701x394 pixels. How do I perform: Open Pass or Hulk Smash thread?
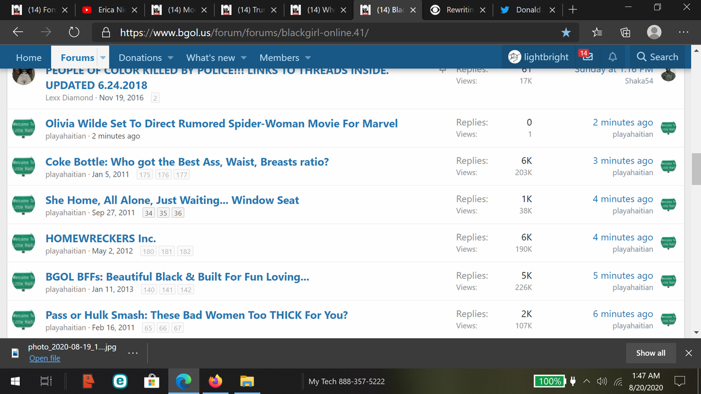[197, 315]
